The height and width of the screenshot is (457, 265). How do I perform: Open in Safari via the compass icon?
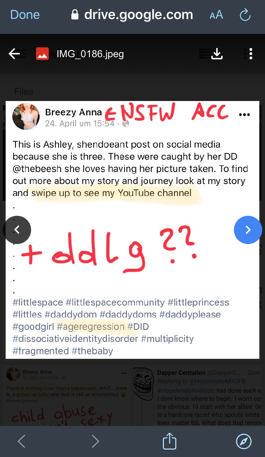(243, 441)
